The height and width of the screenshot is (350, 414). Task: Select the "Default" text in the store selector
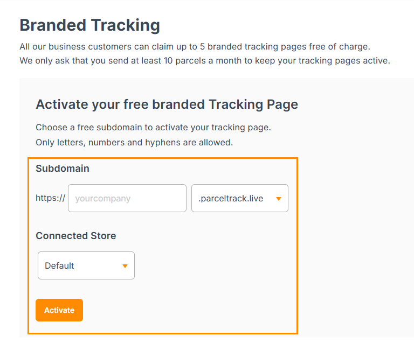pos(59,265)
